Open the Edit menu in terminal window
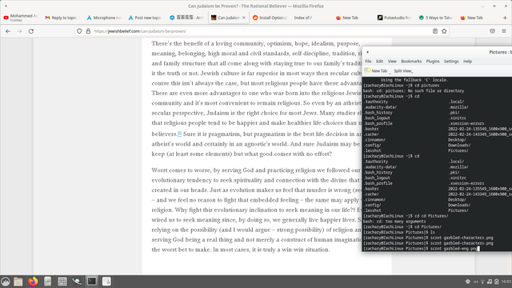 [379, 62]
